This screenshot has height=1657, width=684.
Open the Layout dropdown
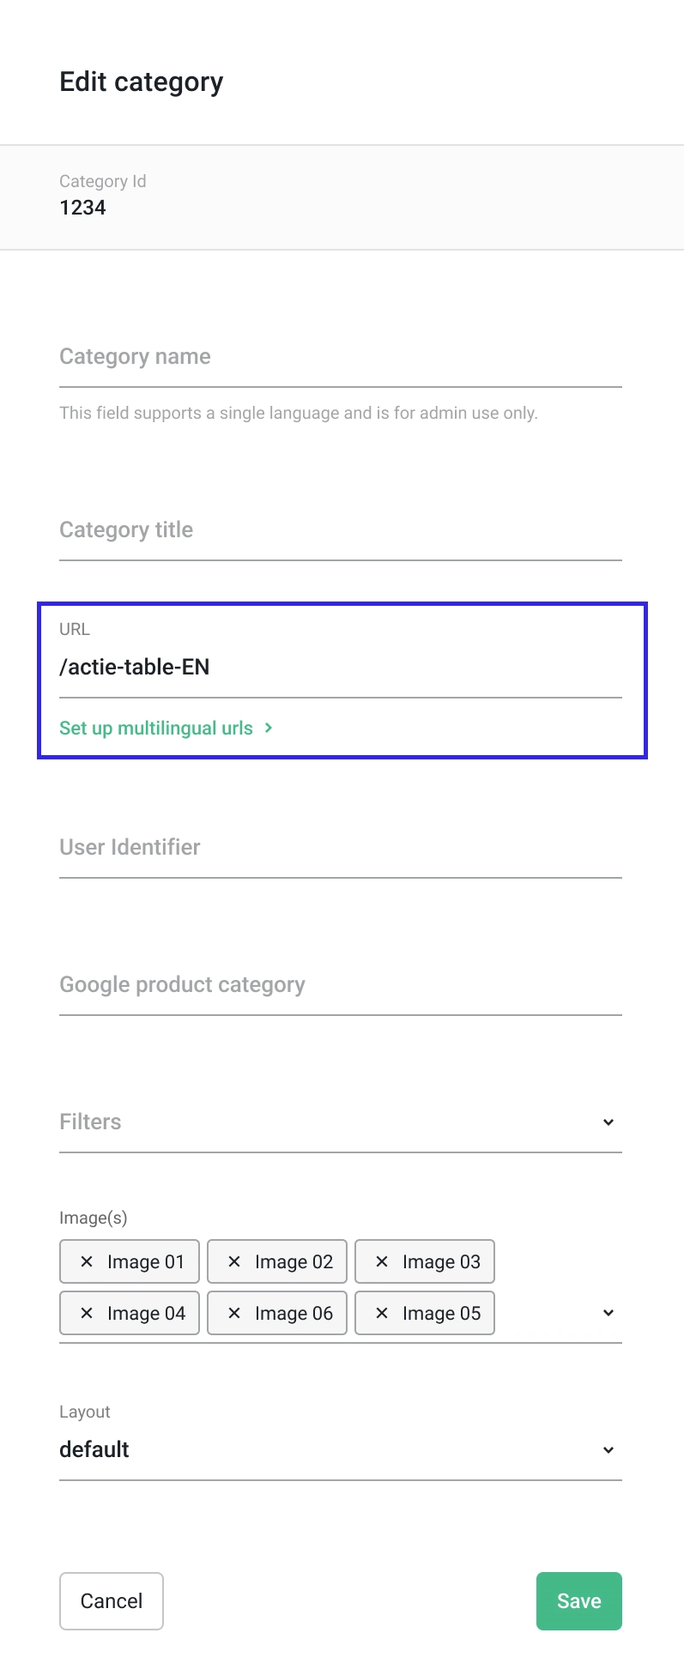(x=608, y=1450)
